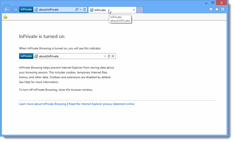Click the Refresh icon in the address bar
Viewport: 234px width, 142px height.
click(x=85, y=10)
